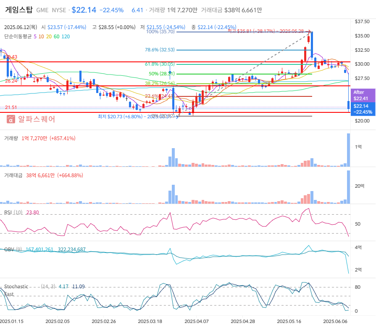Click the RSI (10) 23.80 indicator label
376x327 pixels.
click(x=21, y=213)
